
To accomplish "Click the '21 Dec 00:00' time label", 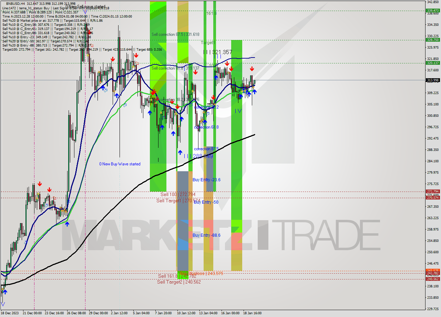I will pyautogui.click(x=32, y=313).
